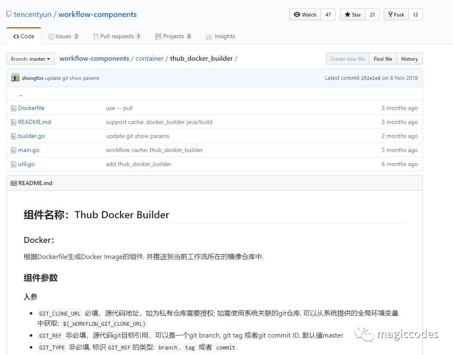The image size is (453, 355).
Task: Open builder.go row's 'update git show params' commit
Action: pos(138,136)
